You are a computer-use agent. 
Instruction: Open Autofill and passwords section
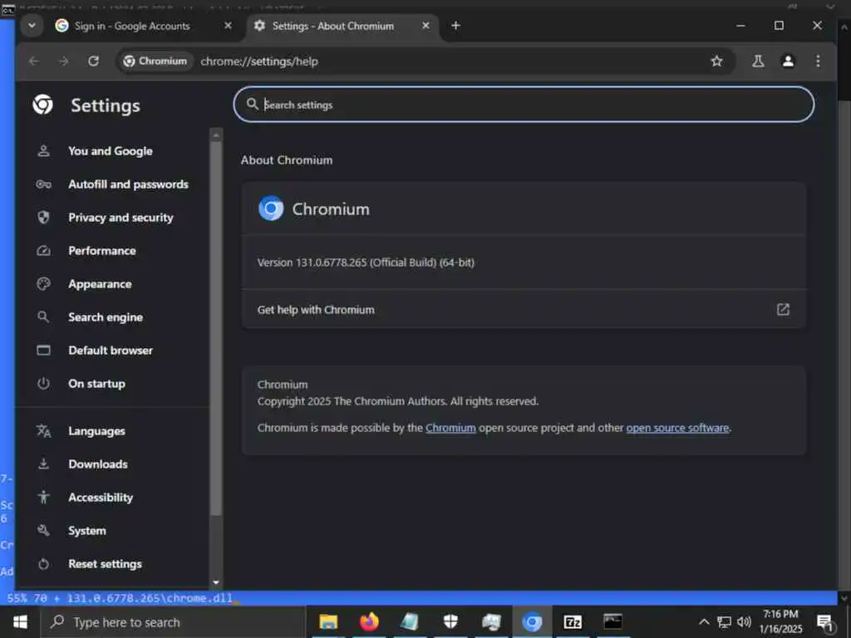click(128, 184)
